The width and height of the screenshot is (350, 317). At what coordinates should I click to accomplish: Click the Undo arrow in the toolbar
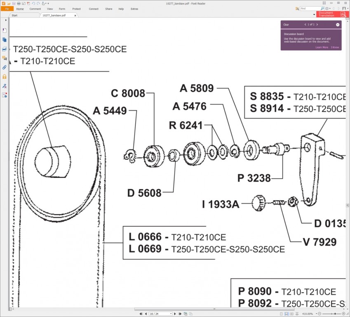(33, 3)
